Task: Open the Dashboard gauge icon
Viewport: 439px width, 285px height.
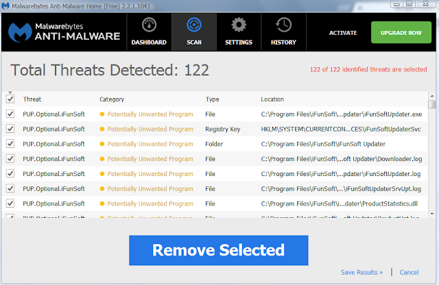Action: pos(149,25)
